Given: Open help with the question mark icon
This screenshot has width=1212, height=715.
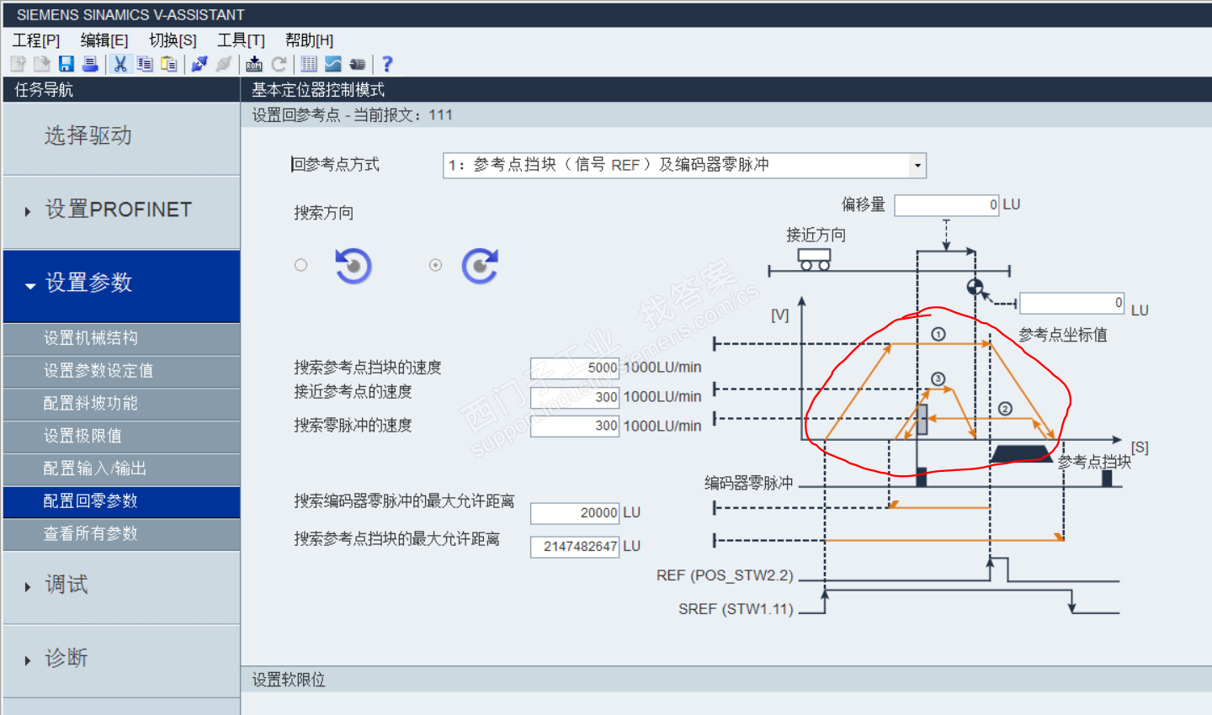Looking at the screenshot, I should [x=387, y=64].
